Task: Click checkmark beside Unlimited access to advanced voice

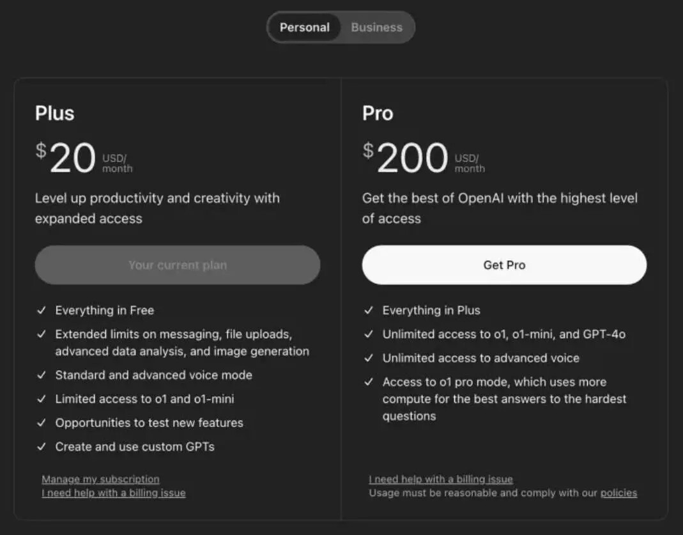Action: (369, 358)
